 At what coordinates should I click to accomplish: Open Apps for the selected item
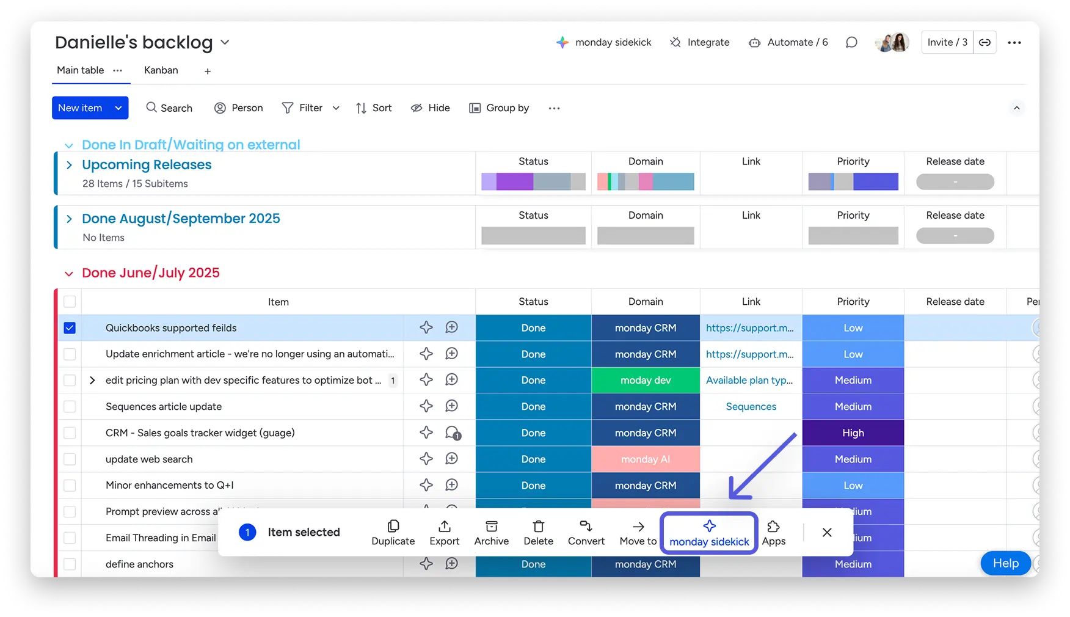774,533
